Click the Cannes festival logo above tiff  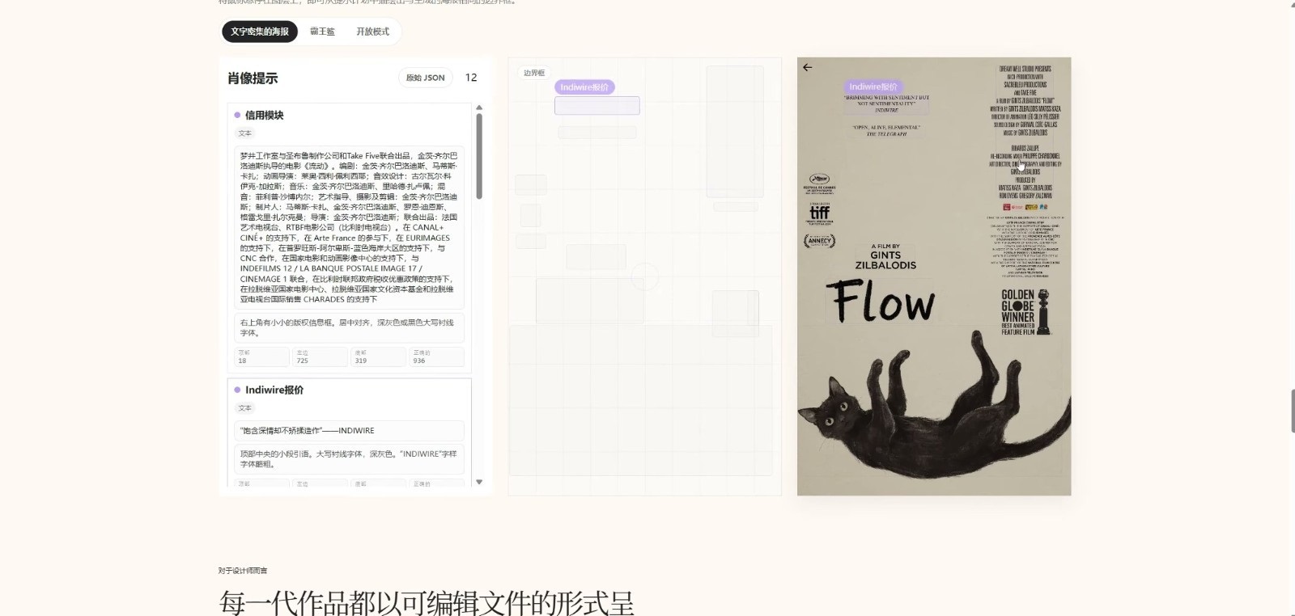[x=819, y=183]
